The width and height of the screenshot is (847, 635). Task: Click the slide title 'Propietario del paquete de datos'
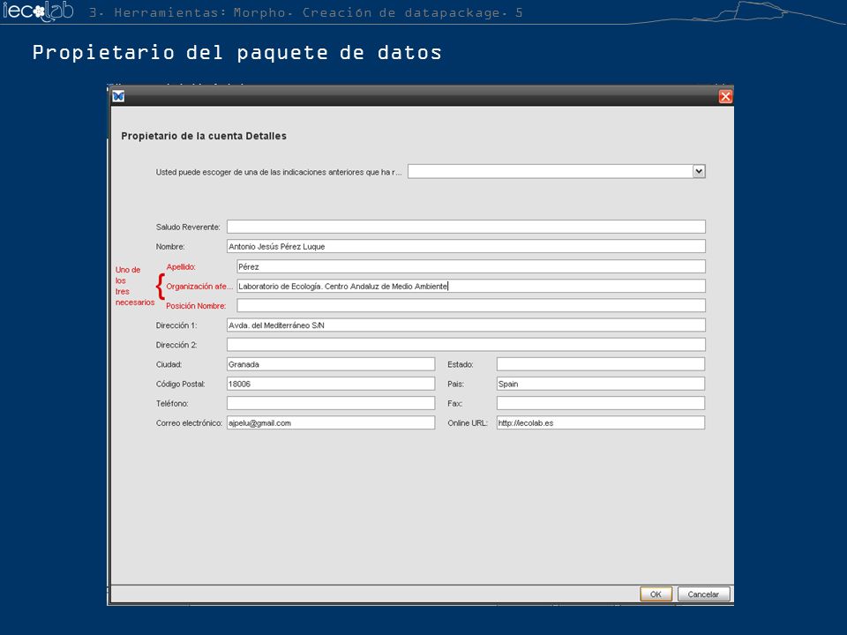[236, 52]
